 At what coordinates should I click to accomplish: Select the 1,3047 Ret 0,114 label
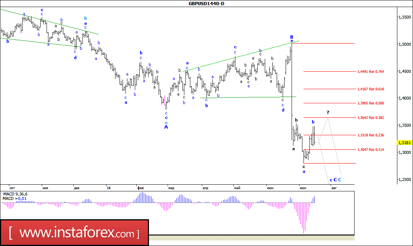371,150
